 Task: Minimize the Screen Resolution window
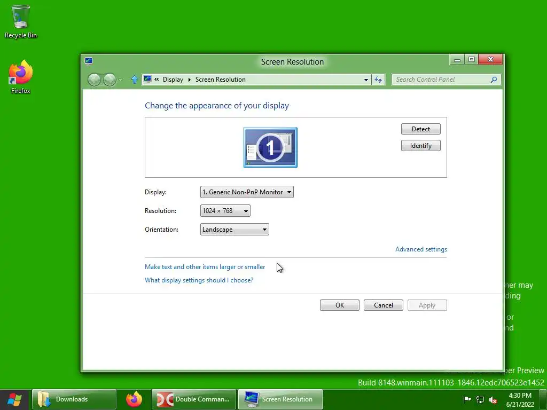457,60
